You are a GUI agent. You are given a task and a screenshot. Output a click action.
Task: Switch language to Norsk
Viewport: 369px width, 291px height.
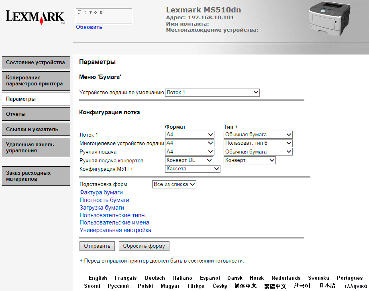coord(257,278)
